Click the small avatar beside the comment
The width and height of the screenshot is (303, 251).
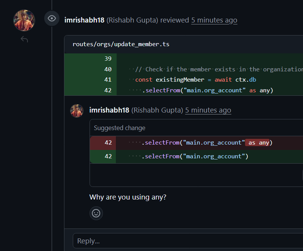pos(77,111)
